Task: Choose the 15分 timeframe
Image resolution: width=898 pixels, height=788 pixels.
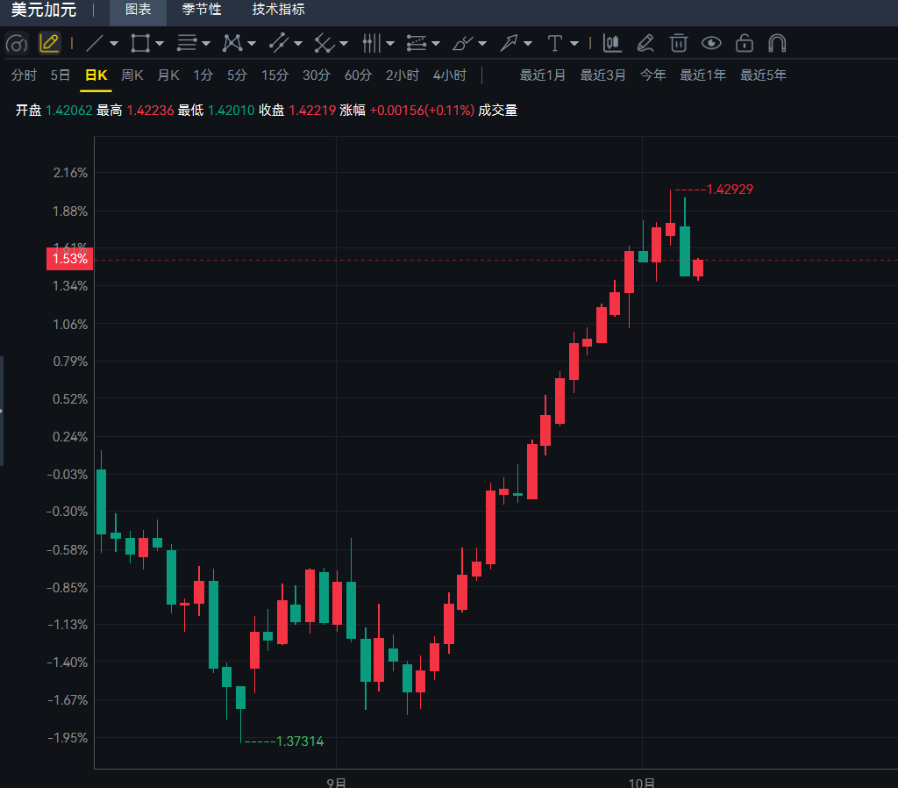Action: [x=274, y=75]
